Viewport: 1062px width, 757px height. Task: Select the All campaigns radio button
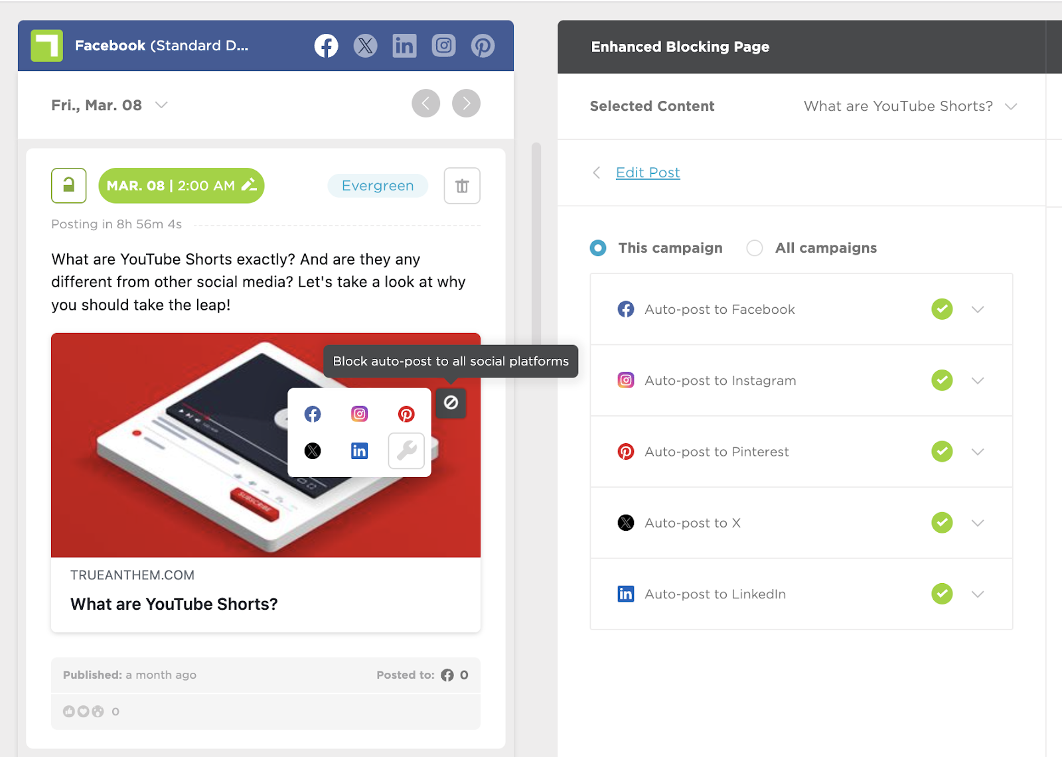click(x=755, y=248)
